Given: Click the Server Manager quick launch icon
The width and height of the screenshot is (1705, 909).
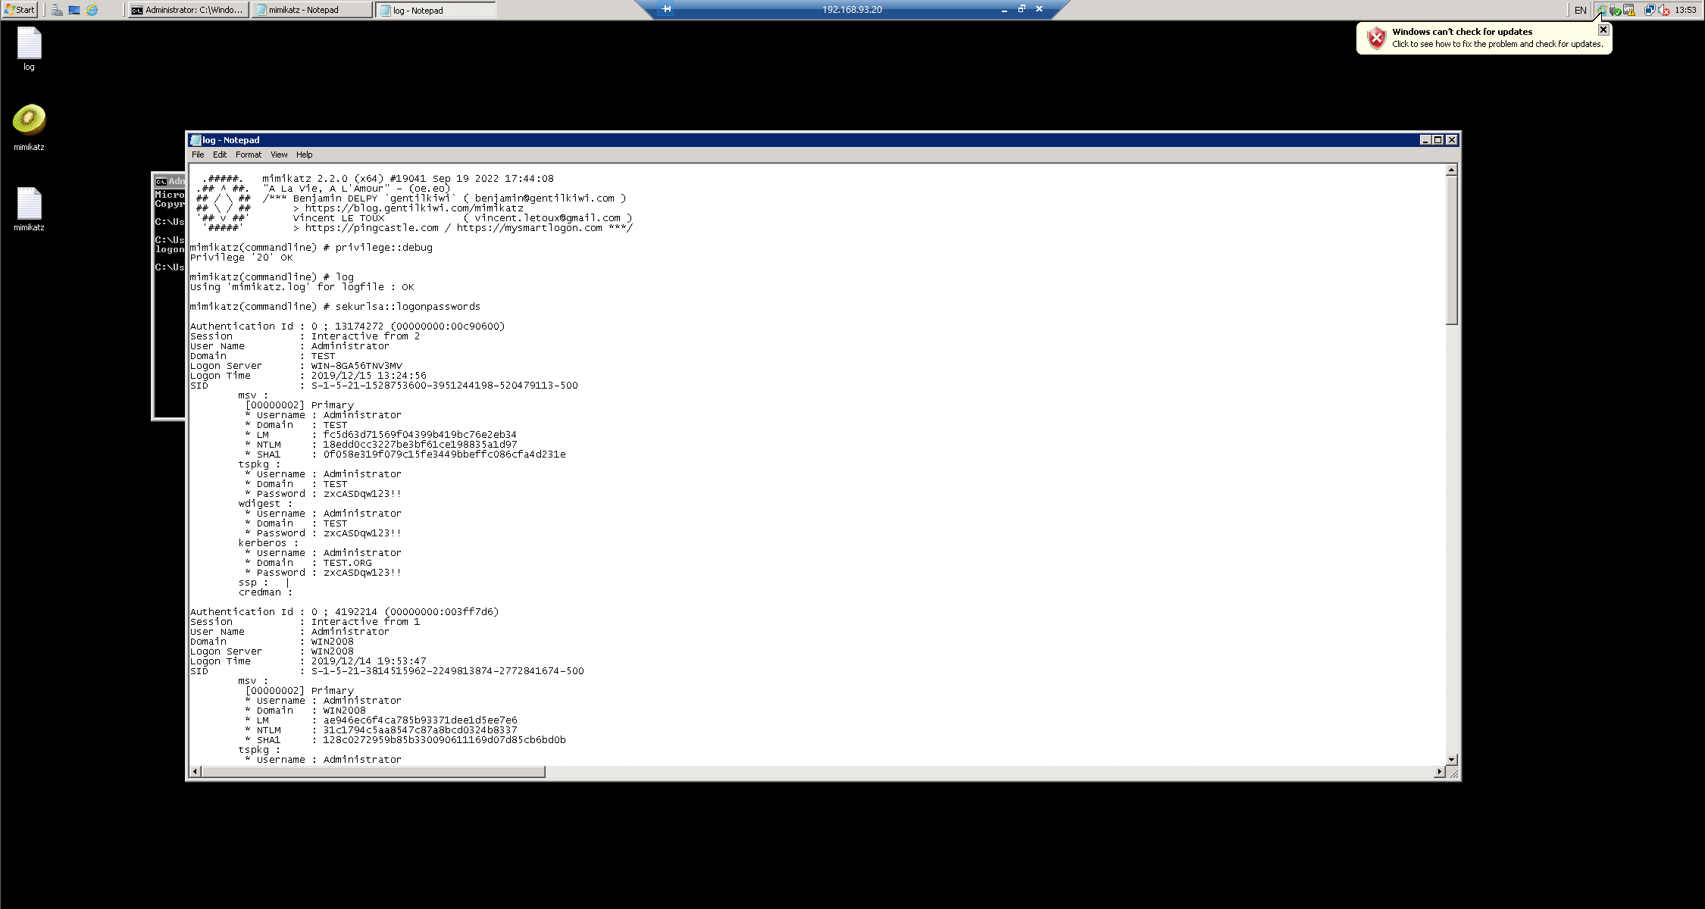Looking at the screenshot, I should (x=57, y=10).
